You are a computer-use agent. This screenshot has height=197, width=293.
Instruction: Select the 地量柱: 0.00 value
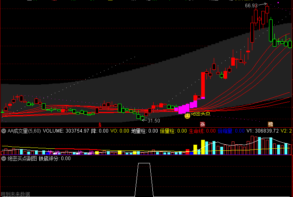coord(145,131)
